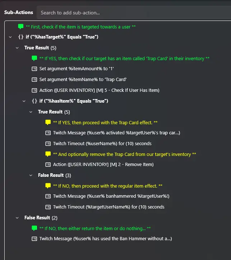
Task: Click the yellow comment icon for Trap Card effect
Action: coord(48,122)
